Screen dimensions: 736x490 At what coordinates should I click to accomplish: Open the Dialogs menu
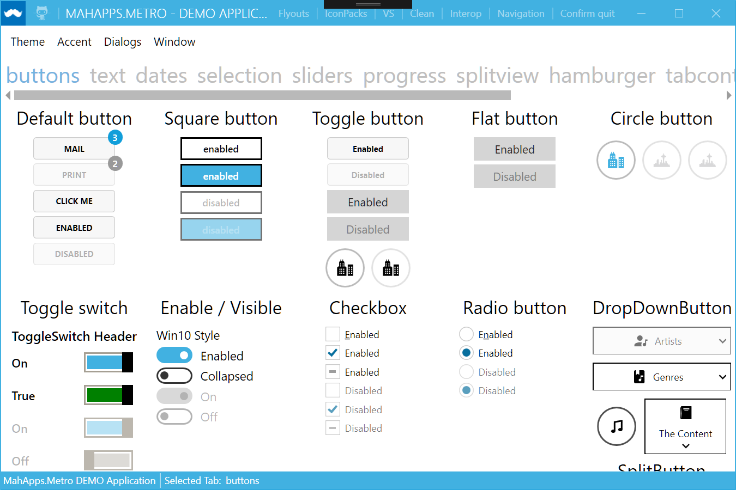[x=122, y=41]
